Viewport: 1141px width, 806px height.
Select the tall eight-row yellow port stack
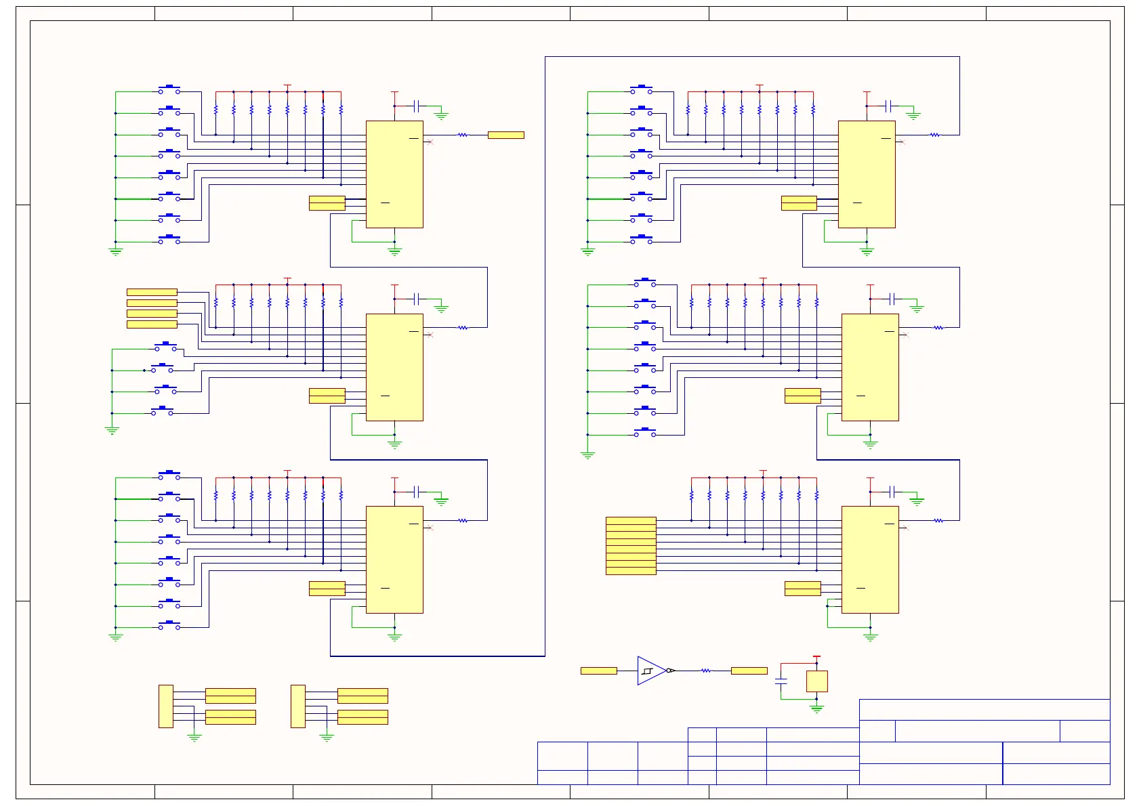pos(631,546)
